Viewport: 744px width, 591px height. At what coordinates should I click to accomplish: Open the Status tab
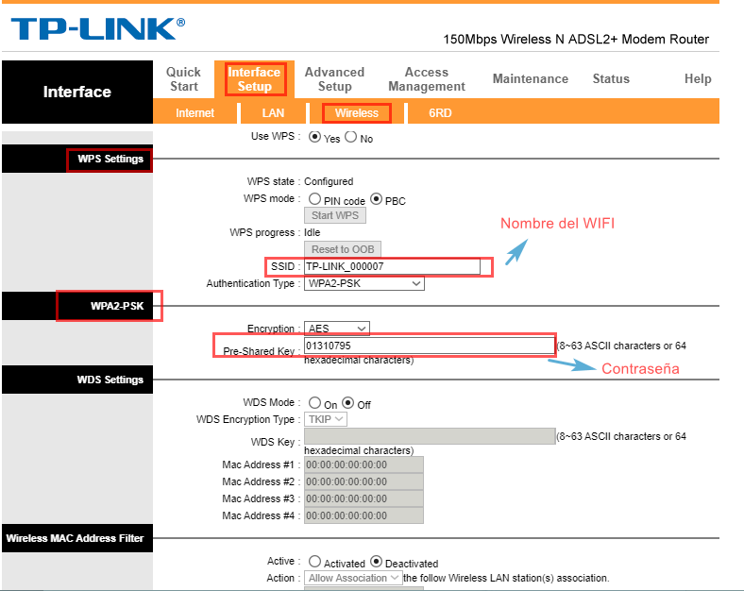[x=611, y=78]
